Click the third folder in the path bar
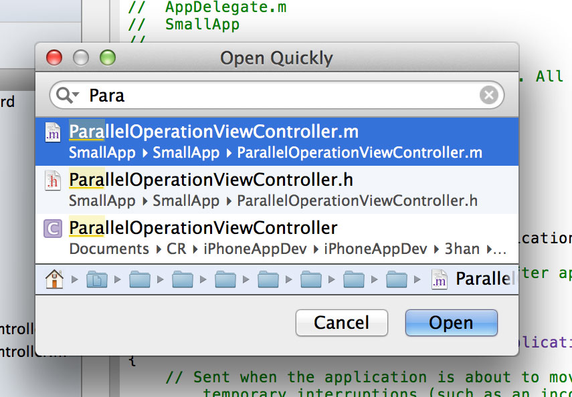Image resolution: width=572 pixels, height=397 pixels. coord(183,279)
